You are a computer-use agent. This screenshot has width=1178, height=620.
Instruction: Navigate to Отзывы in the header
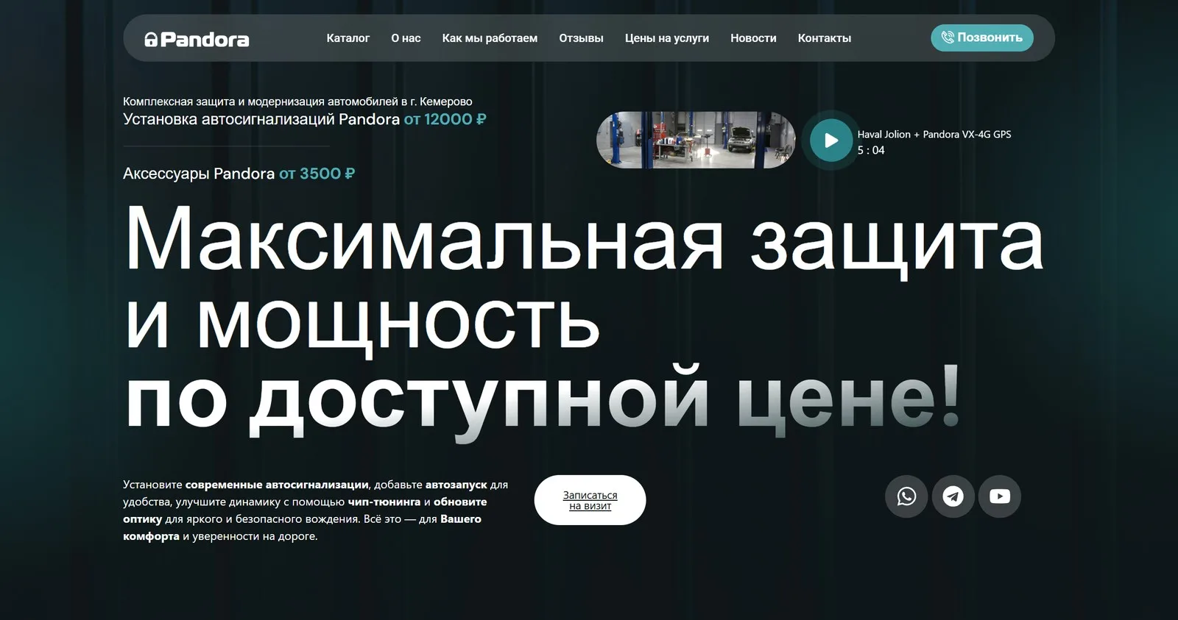pos(581,38)
